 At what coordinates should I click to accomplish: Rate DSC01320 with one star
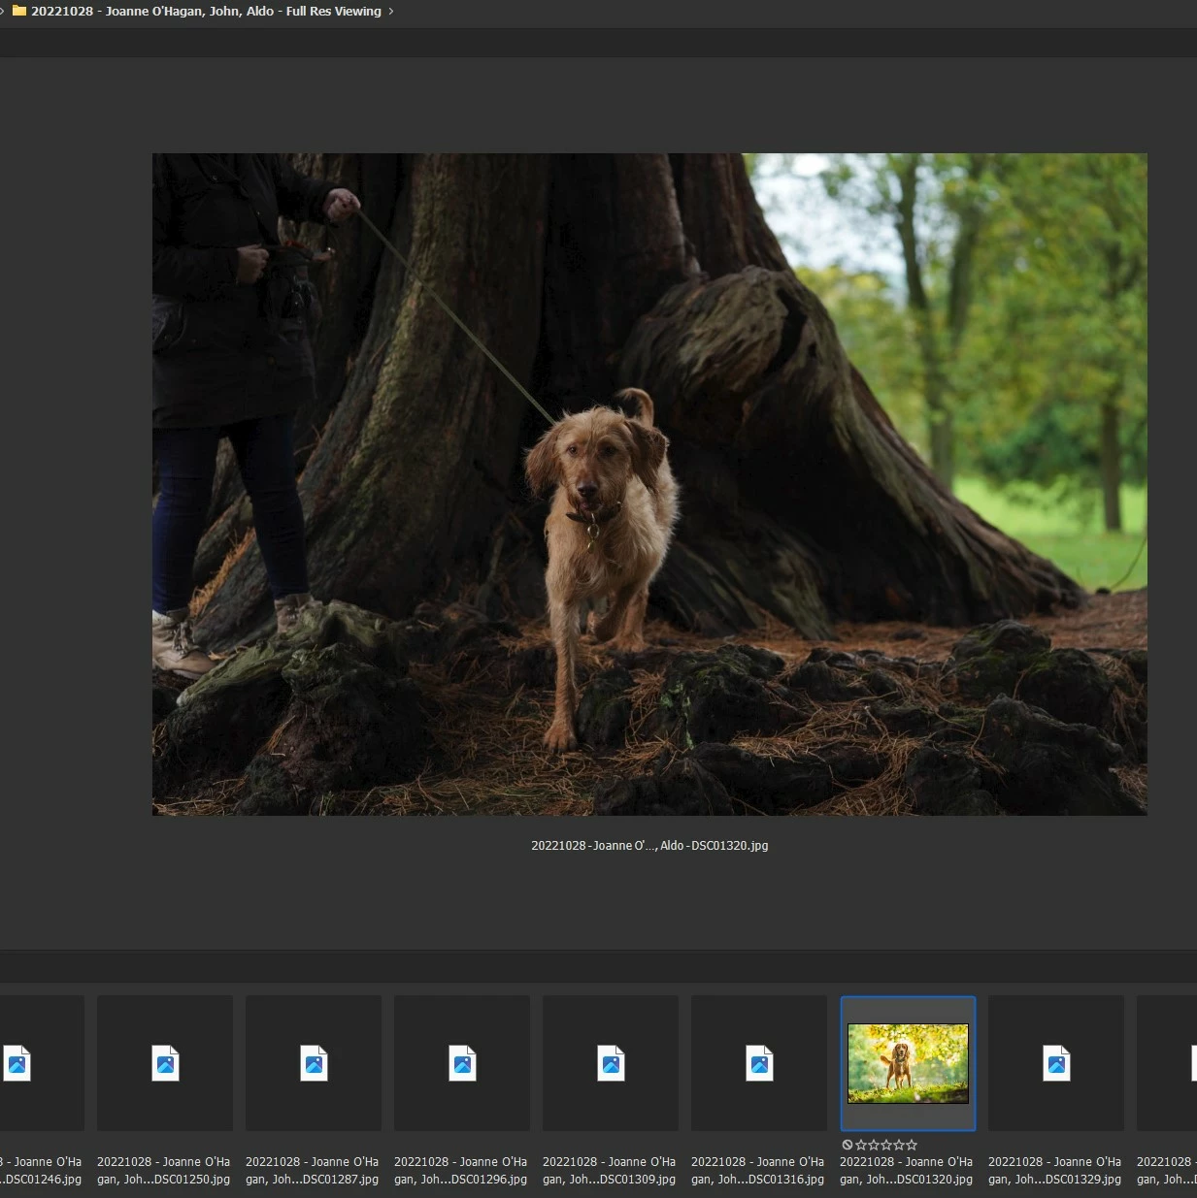point(861,1145)
